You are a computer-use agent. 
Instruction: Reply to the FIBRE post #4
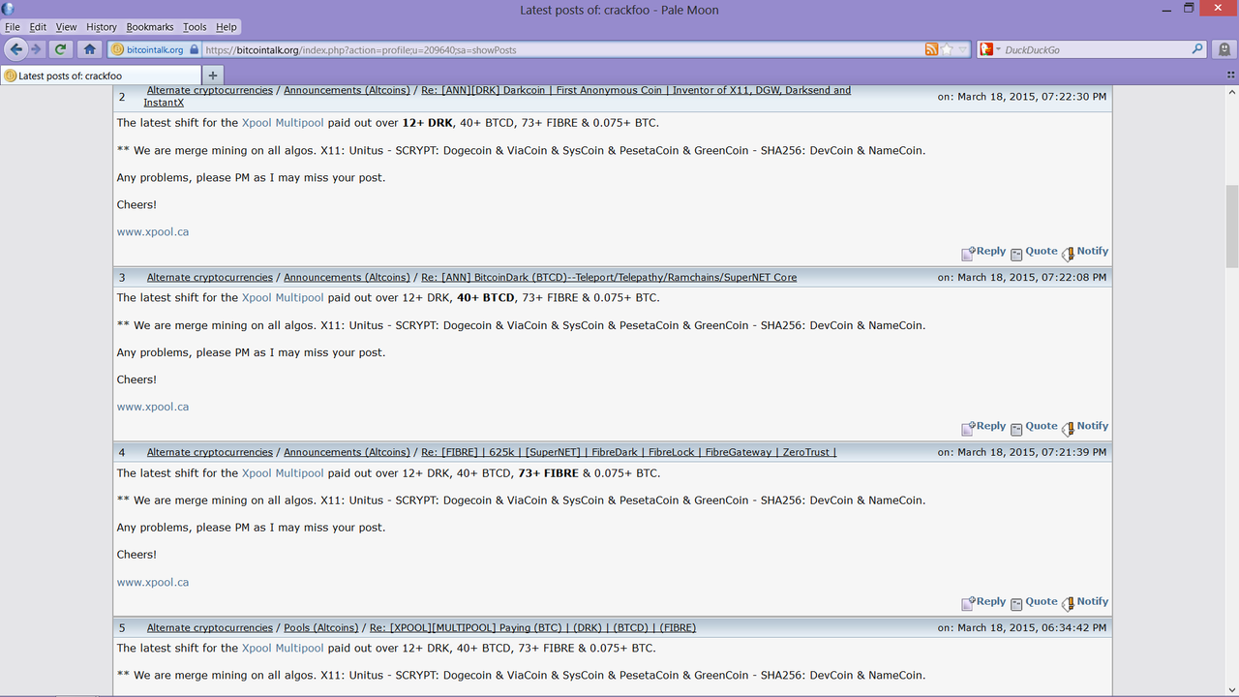pos(983,602)
